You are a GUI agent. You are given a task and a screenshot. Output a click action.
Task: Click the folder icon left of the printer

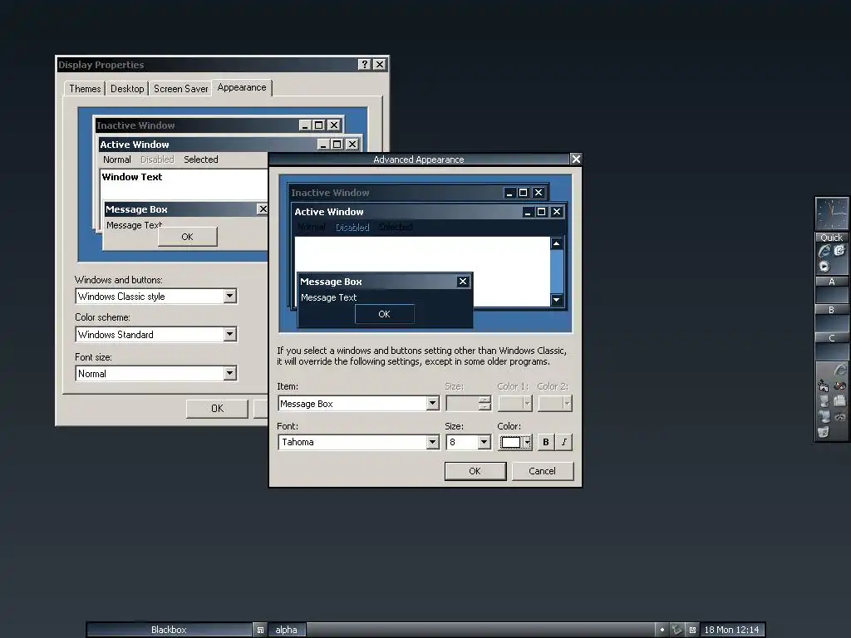(824, 401)
